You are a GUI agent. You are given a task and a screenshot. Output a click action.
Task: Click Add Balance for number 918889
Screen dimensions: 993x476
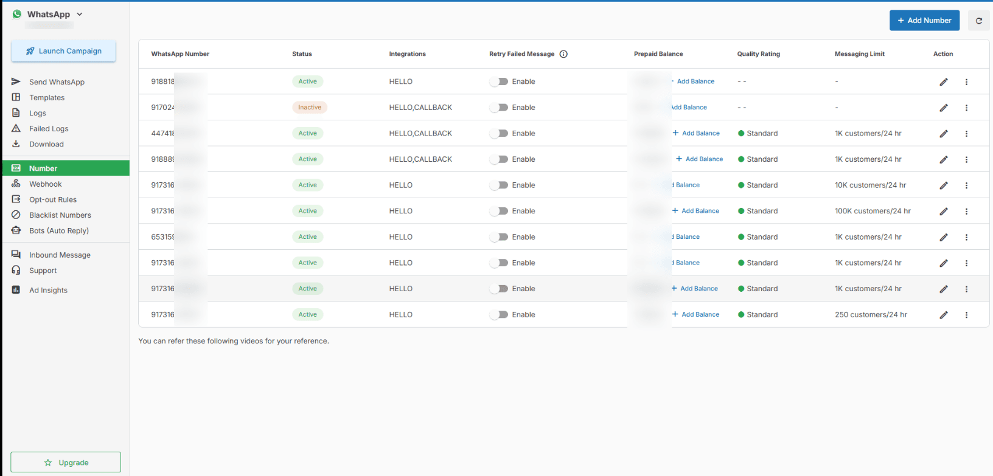click(700, 159)
